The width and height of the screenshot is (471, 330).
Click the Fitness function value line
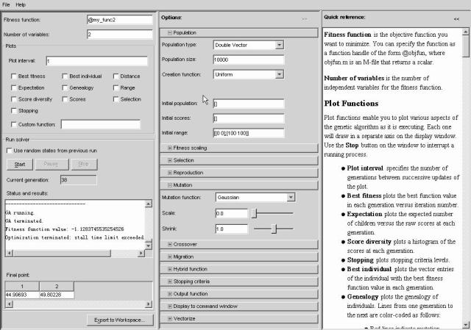(65, 229)
